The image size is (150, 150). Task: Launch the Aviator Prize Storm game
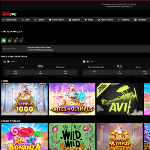[120, 99]
